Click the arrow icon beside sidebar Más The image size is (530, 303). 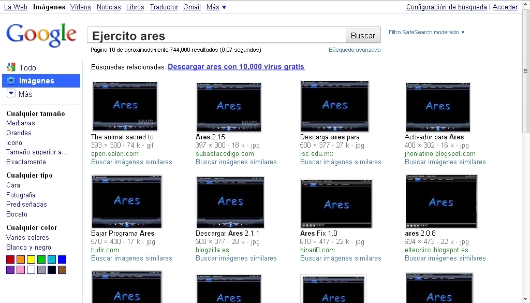click(11, 94)
